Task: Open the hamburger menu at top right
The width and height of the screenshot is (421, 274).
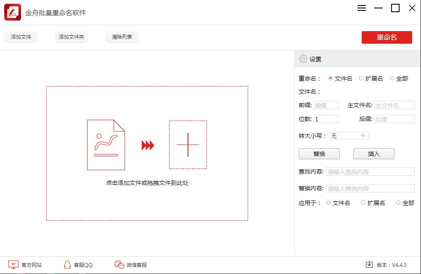Action: (361, 8)
